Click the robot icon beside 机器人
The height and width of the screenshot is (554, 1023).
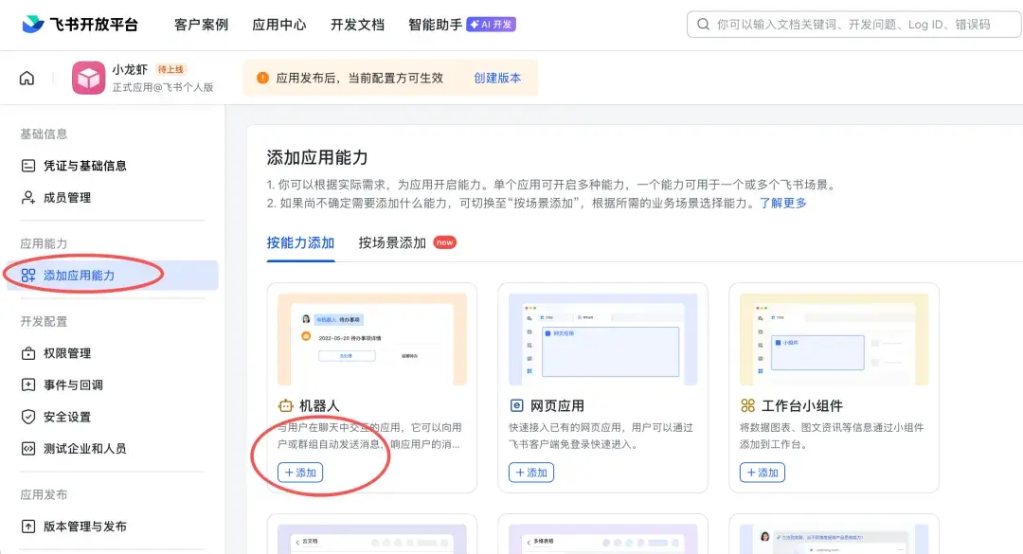tap(286, 406)
